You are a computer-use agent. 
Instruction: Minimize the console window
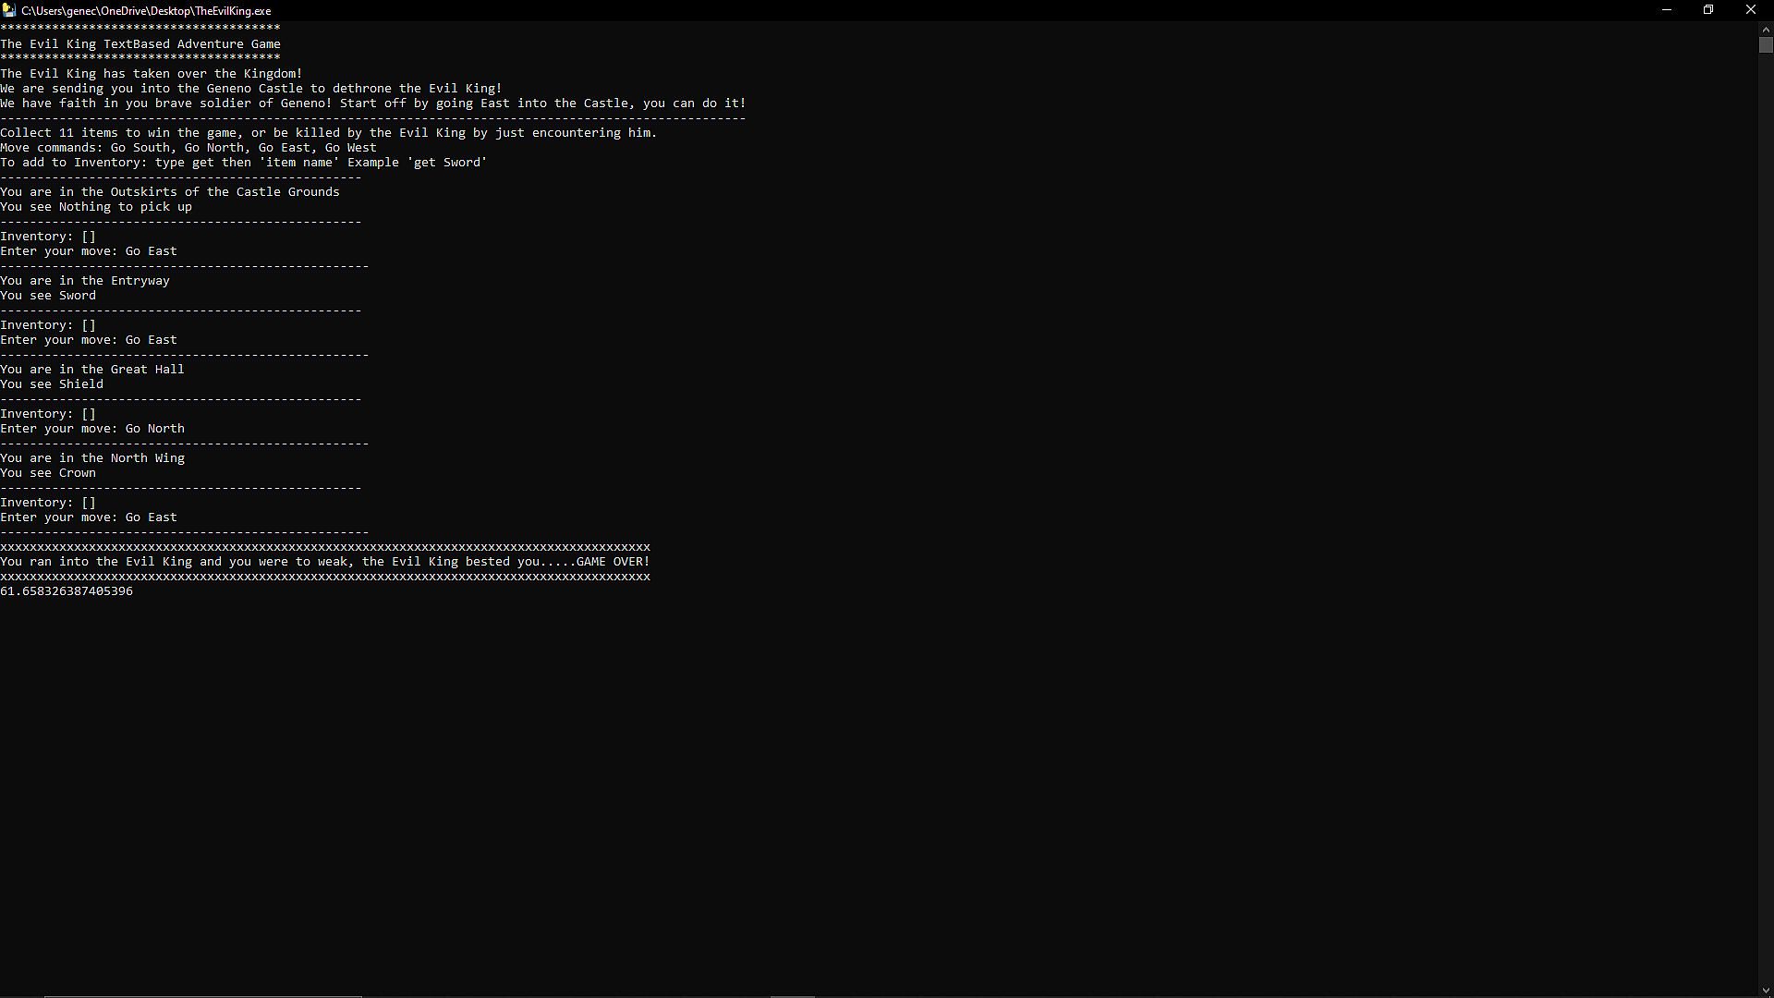[1667, 10]
